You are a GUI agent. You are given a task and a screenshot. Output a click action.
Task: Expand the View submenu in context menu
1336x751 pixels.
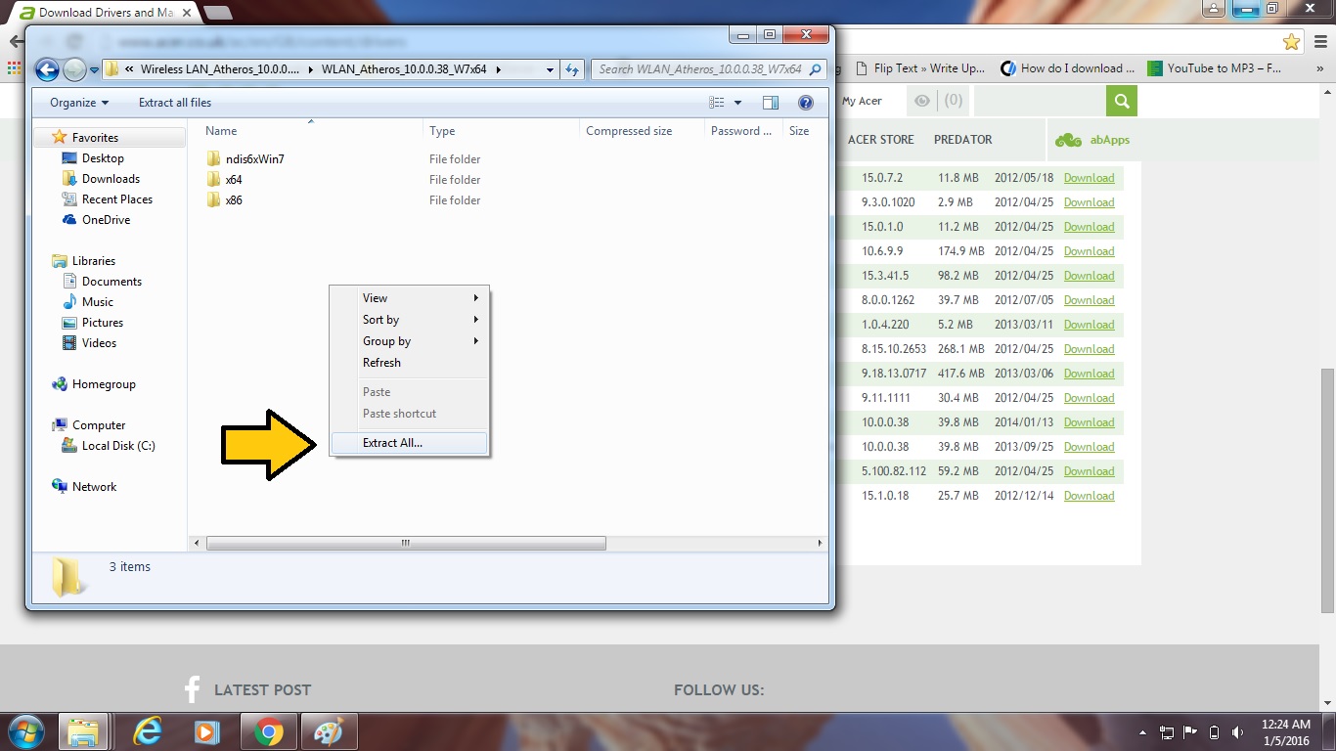410,298
